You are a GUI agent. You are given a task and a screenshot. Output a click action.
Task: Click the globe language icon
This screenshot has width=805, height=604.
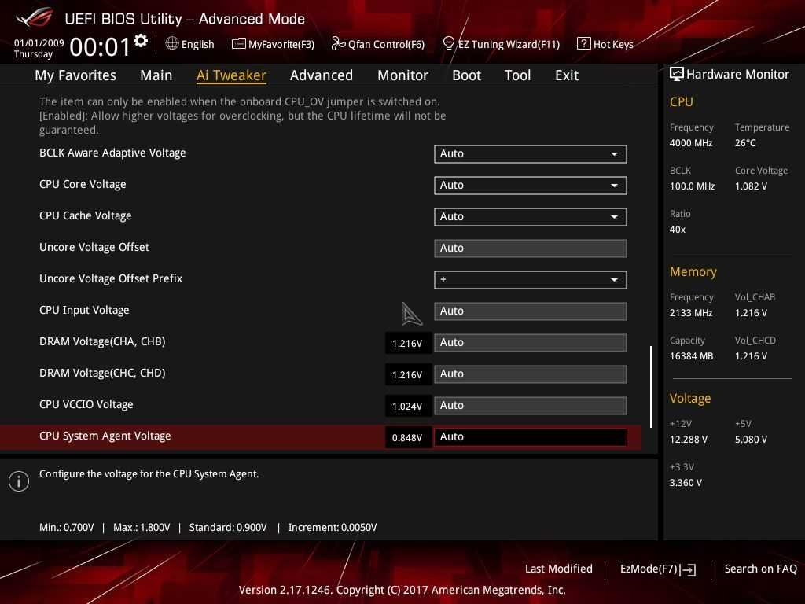(172, 44)
